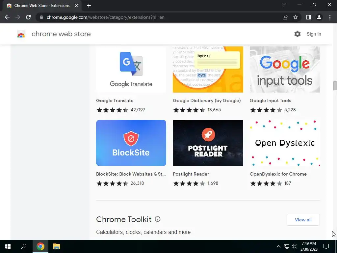Bookmark this tab with the star icon
337x253 pixels.
point(296,17)
